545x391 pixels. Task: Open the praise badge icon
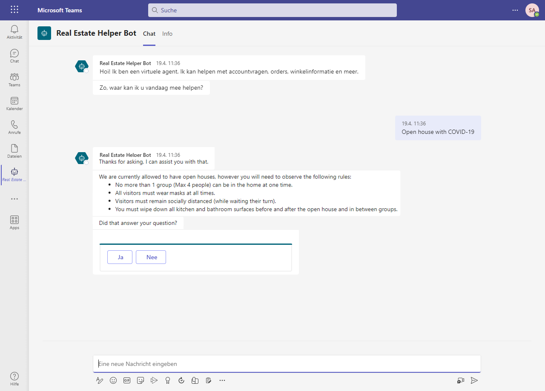168,380
